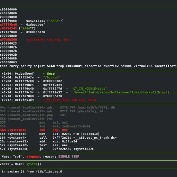The image size is (177, 177).
Task: Select the "QT_IM_MODULE=ibus" string
Action: (x=89, y=88)
